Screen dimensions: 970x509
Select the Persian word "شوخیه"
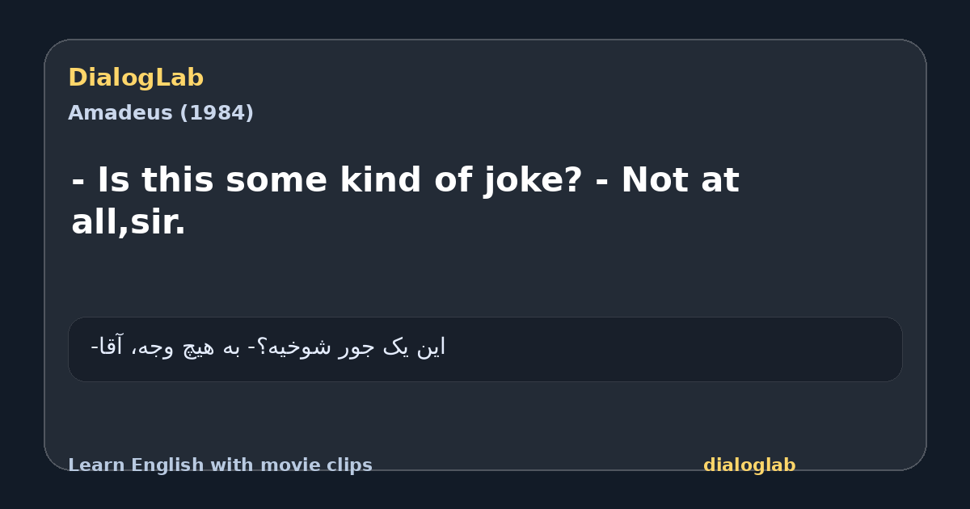(297, 347)
